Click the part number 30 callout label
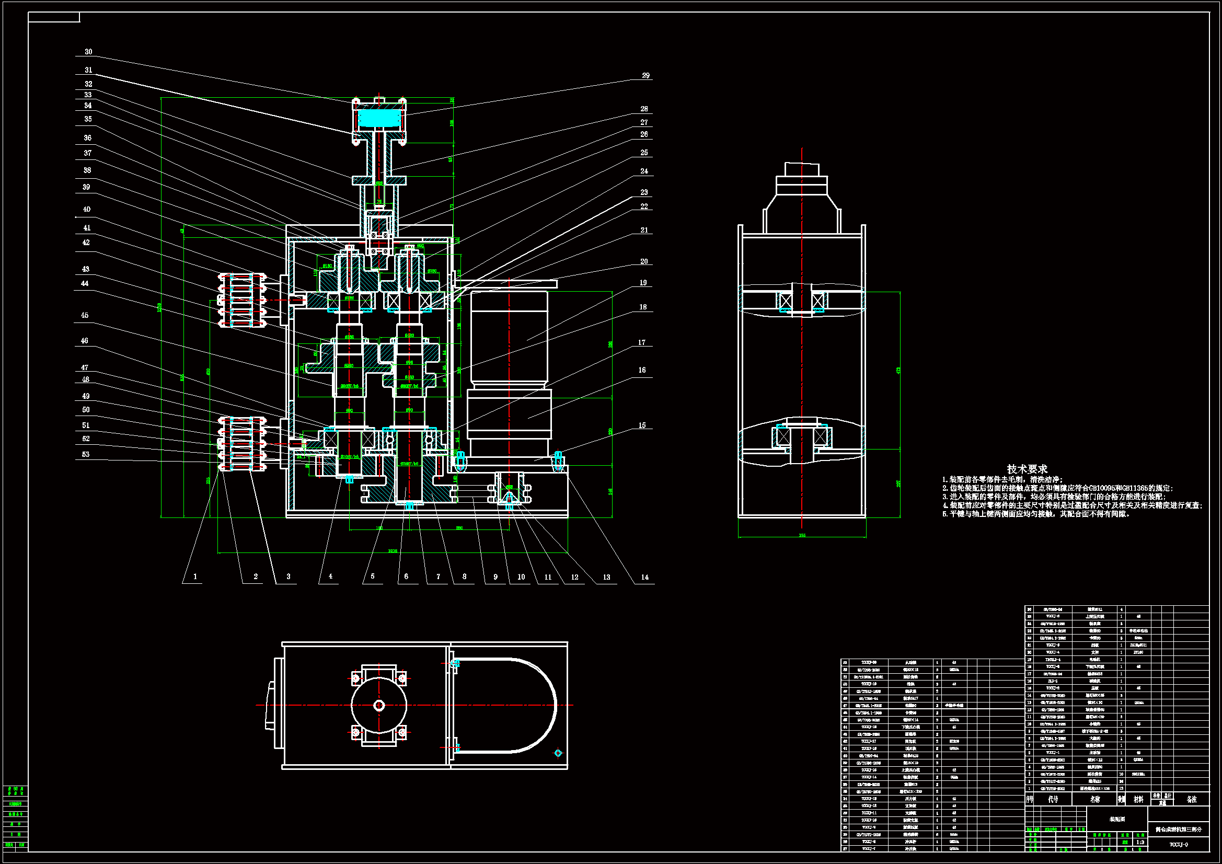Screen dimensions: 1222x864 88,52
